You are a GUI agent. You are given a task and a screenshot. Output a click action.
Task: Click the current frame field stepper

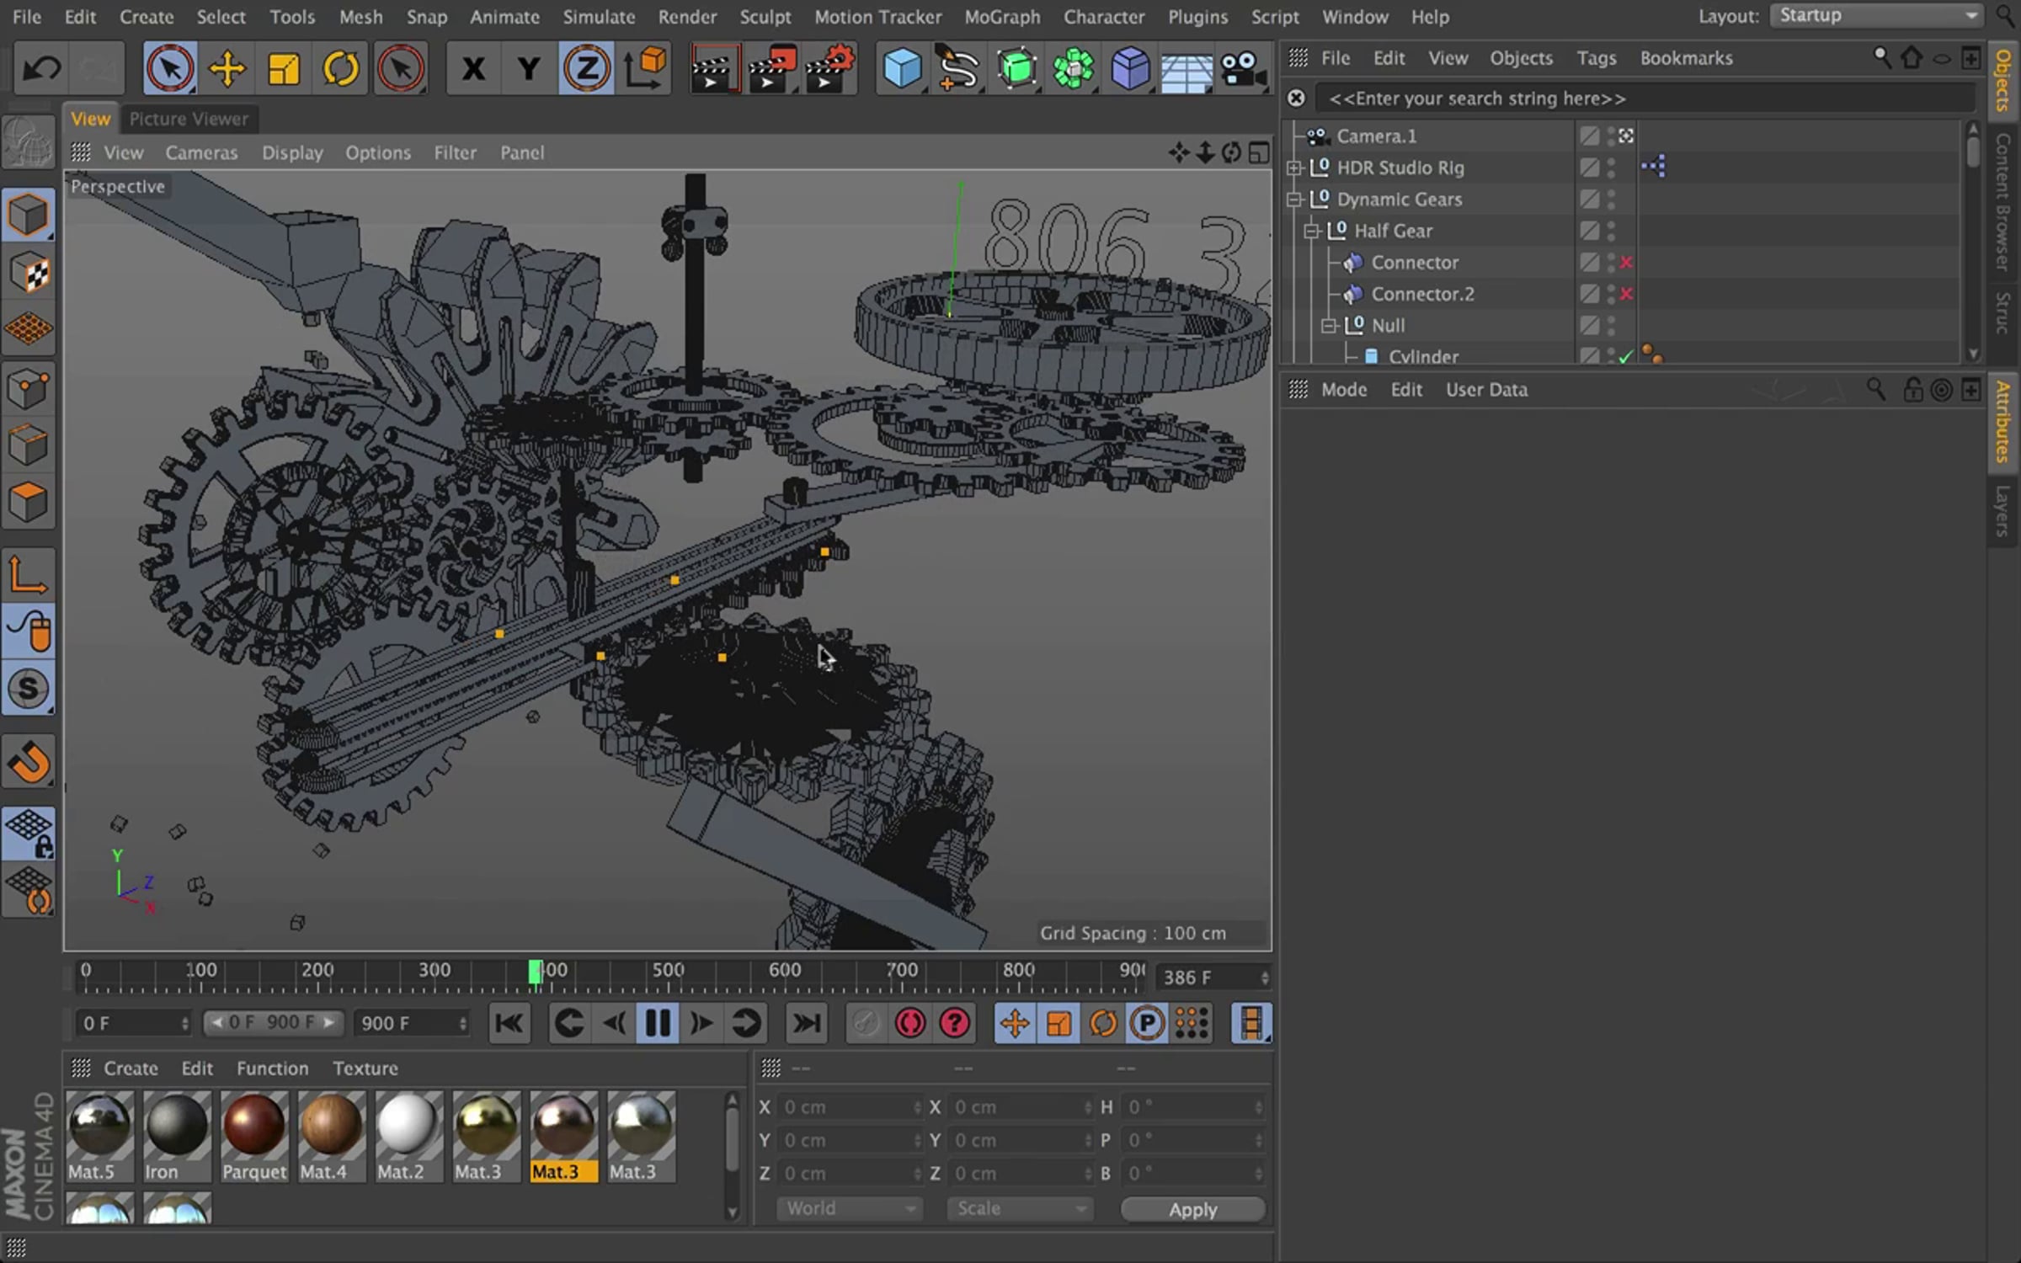point(1265,978)
